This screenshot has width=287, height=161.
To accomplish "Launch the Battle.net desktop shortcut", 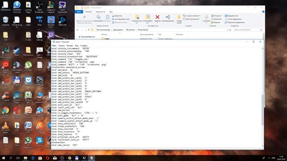I will click(62, 21).
